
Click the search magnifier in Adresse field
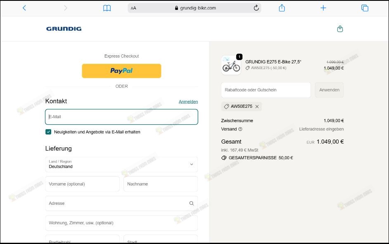tap(191, 203)
